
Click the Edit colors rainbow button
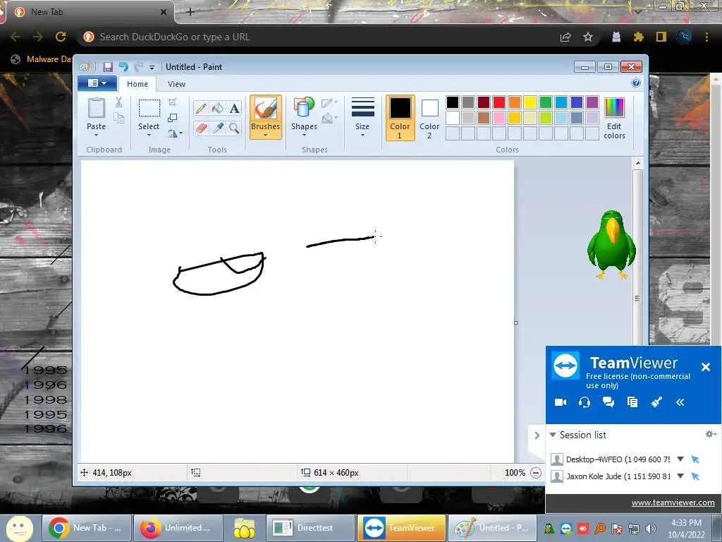(x=614, y=119)
